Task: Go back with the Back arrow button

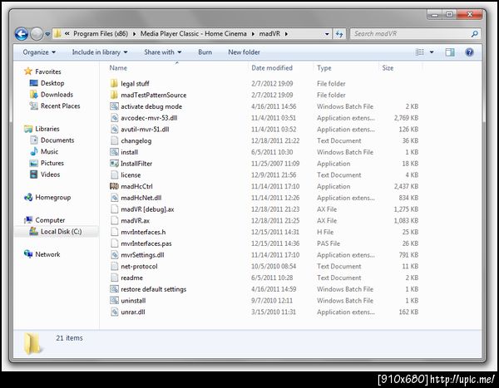Action: 22,34
